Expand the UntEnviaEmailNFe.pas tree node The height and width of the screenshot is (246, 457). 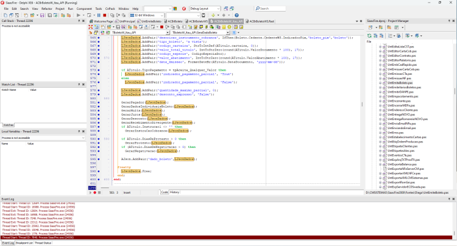pos(380,124)
